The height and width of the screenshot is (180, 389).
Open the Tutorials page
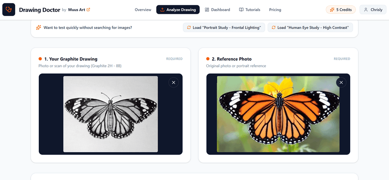[x=250, y=9]
